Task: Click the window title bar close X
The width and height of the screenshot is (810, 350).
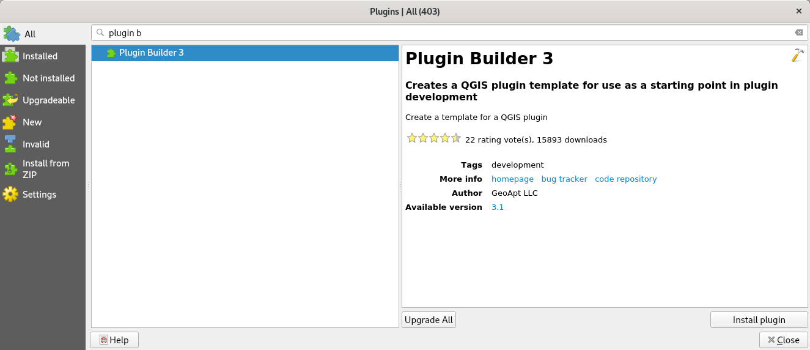Action: tap(798, 11)
